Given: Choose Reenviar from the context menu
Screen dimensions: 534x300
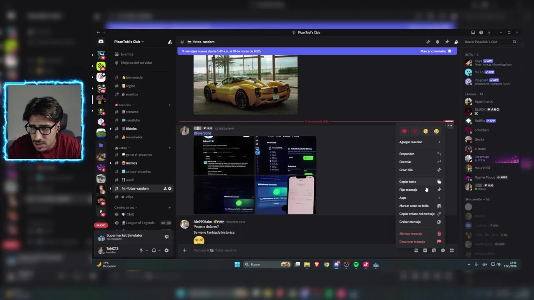Looking at the screenshot, I should pyautogui.click(x=420, y=162).
